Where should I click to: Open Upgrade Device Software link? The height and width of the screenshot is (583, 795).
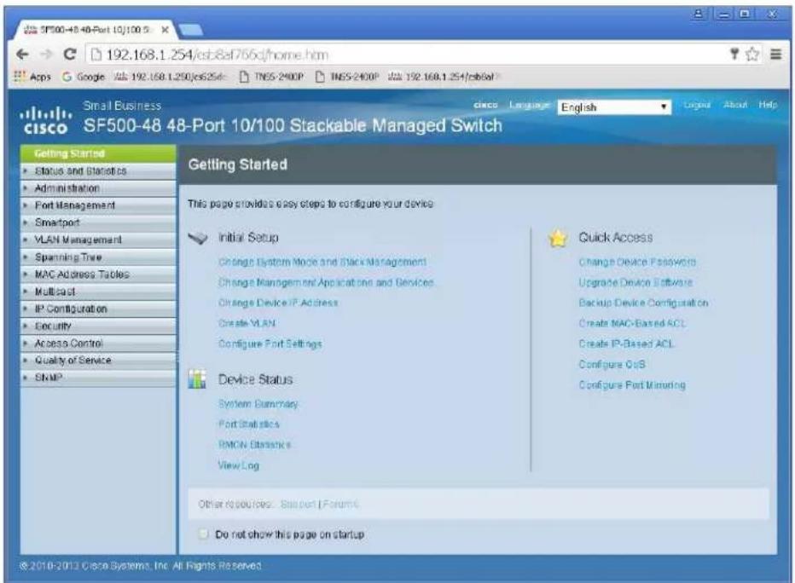click(635, 282)
